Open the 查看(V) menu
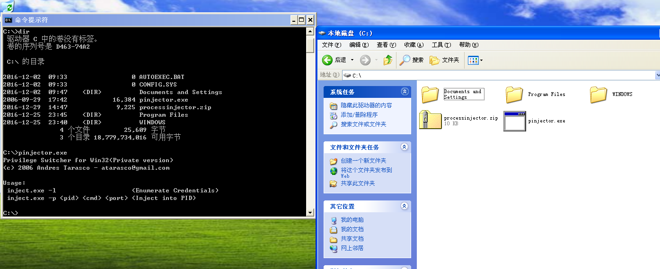 tap(386, 45)
